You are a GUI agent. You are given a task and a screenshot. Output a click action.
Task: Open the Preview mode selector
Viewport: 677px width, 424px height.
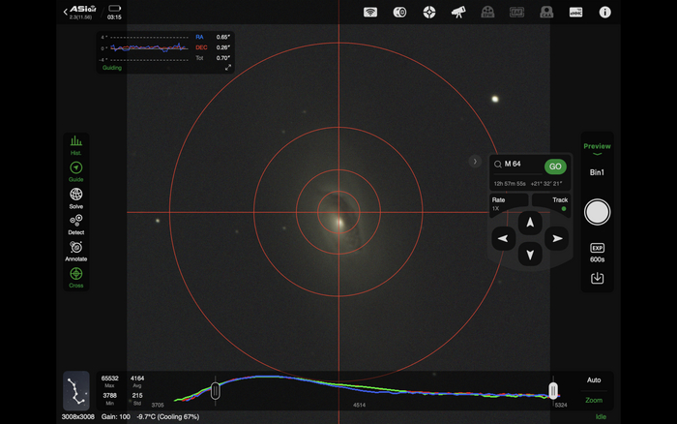(x=597, y=148)
